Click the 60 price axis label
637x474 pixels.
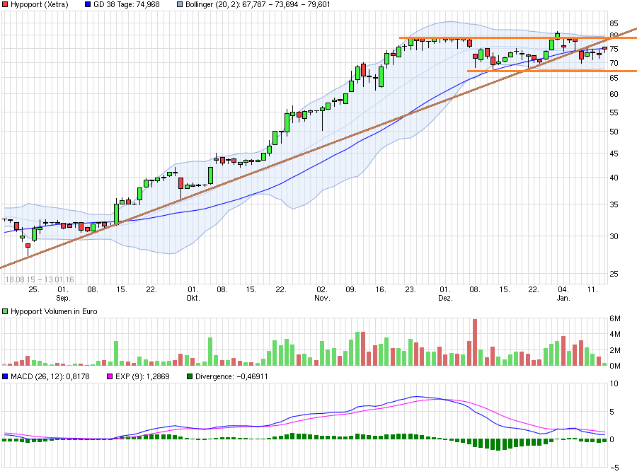tap(614, 94)
